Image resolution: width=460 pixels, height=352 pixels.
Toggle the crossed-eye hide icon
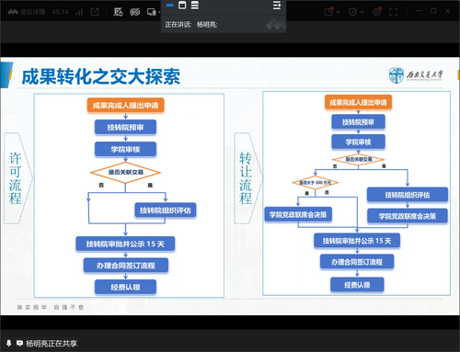click(x=134, y=12)
